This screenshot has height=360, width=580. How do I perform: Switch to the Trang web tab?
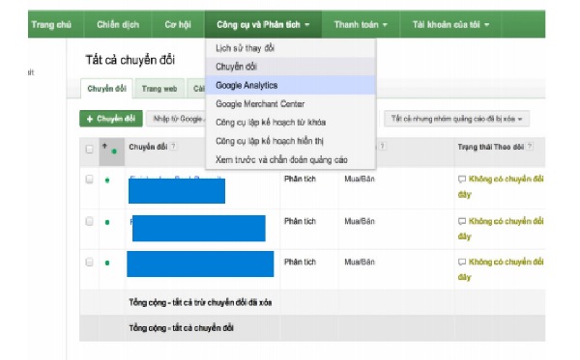click(159, 89)
